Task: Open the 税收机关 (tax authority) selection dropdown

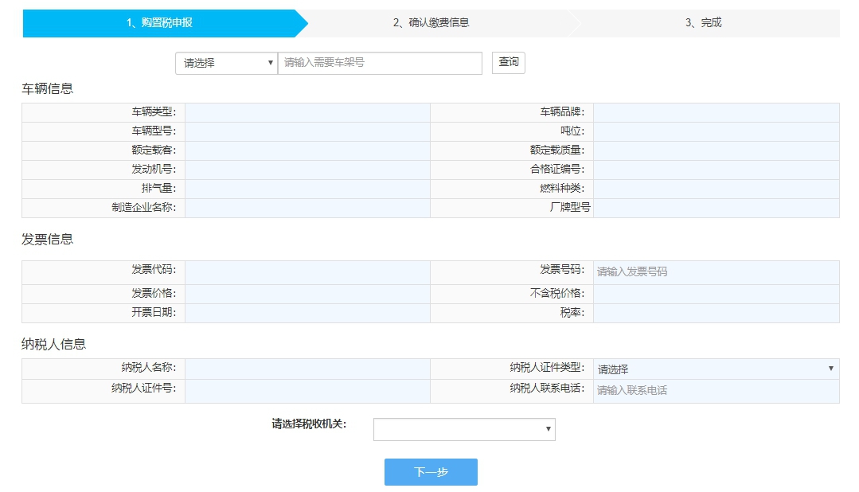Action: click(x=464, y=429)
